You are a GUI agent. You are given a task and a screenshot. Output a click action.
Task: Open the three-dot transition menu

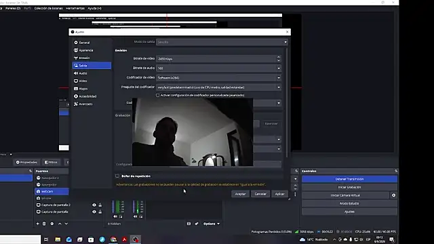[295, 195]
